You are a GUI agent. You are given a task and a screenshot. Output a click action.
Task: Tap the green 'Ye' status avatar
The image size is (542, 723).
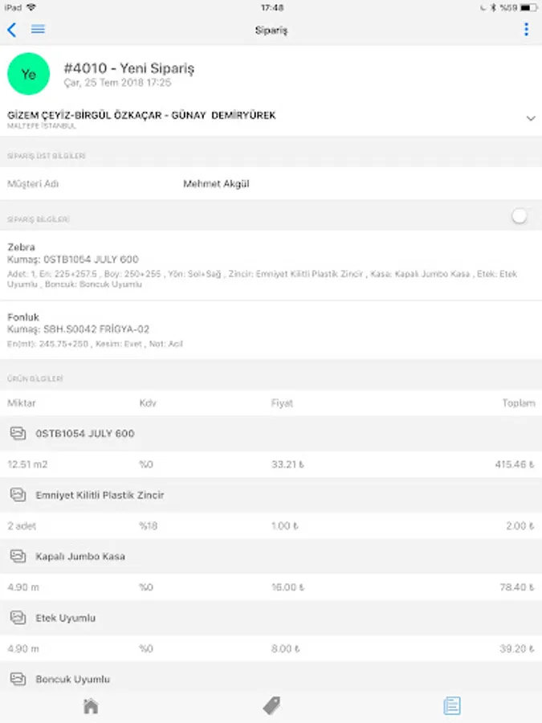pos(28,74)
